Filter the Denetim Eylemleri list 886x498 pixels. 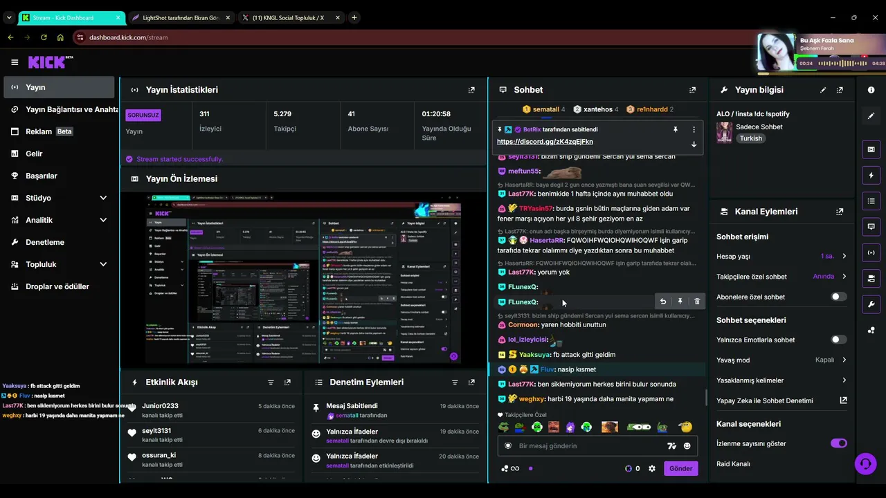click(x=455, y=382)
